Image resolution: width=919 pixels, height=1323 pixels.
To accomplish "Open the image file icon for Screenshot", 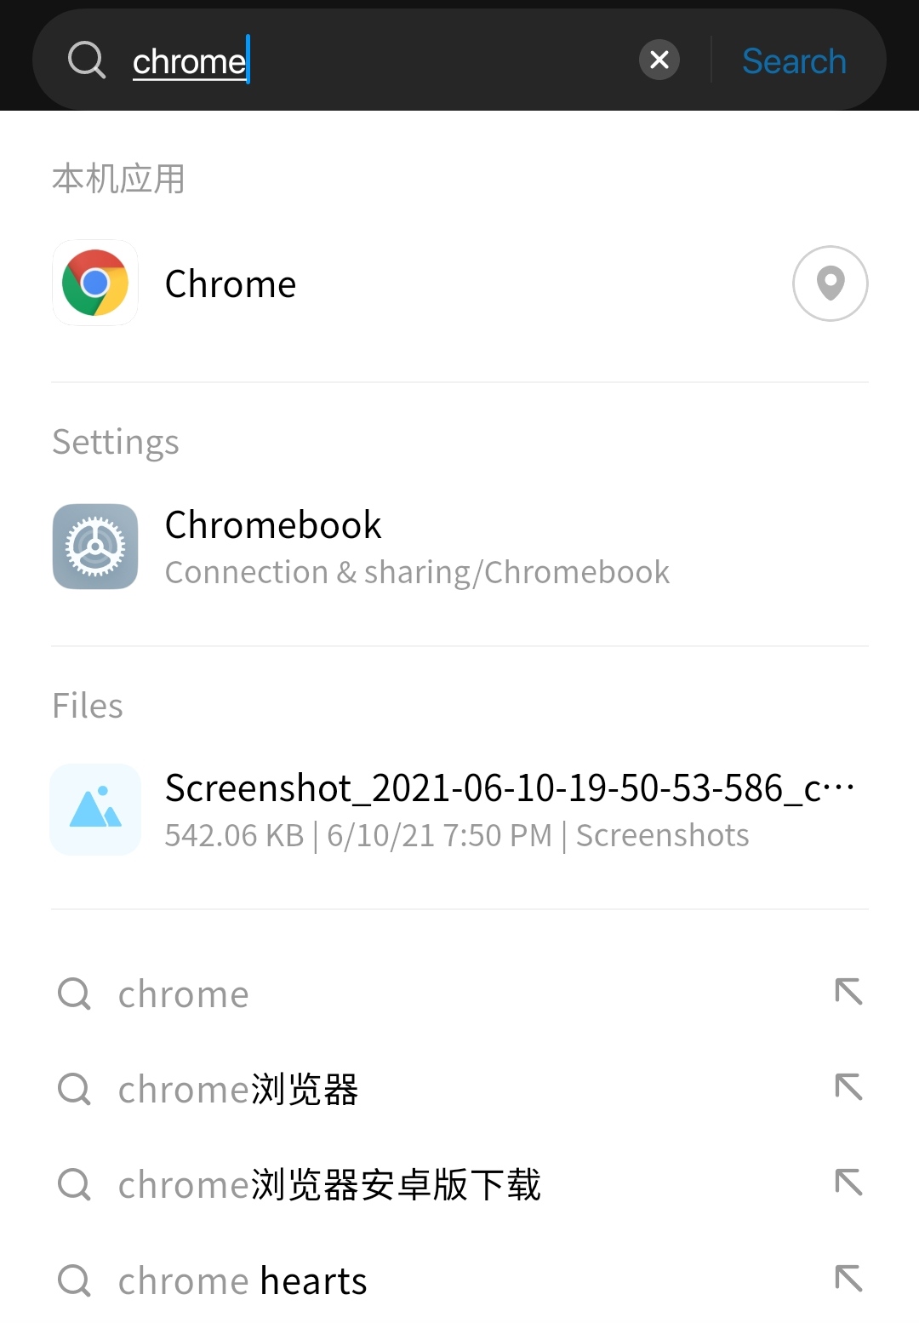I will click(95, 810).
